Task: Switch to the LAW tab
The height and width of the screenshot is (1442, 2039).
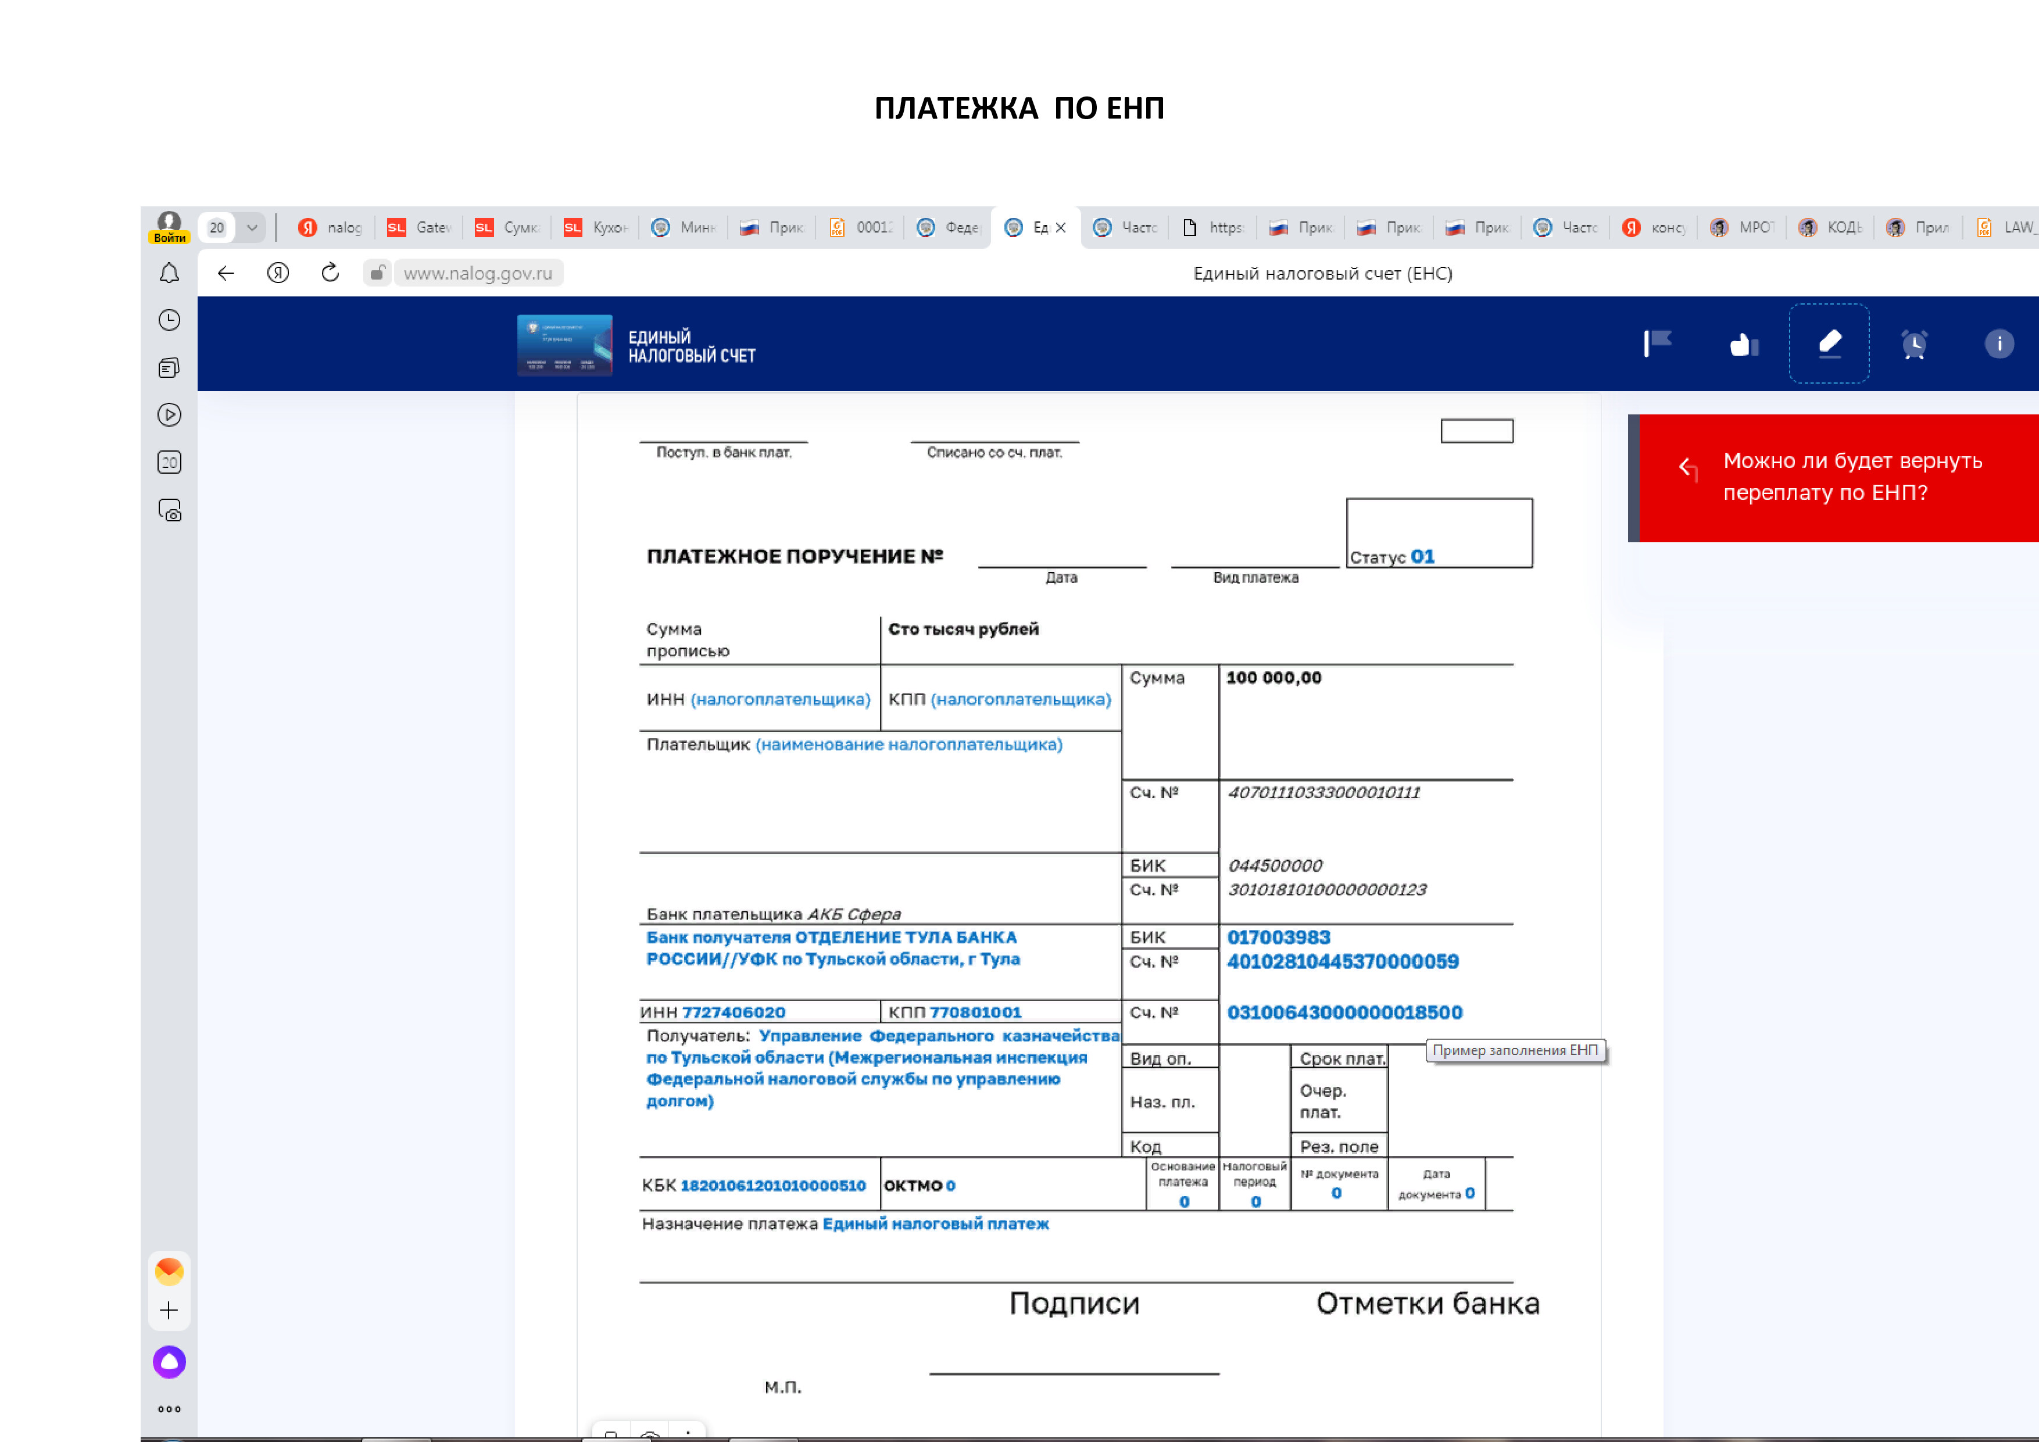Action: (x=2005, y=227)
